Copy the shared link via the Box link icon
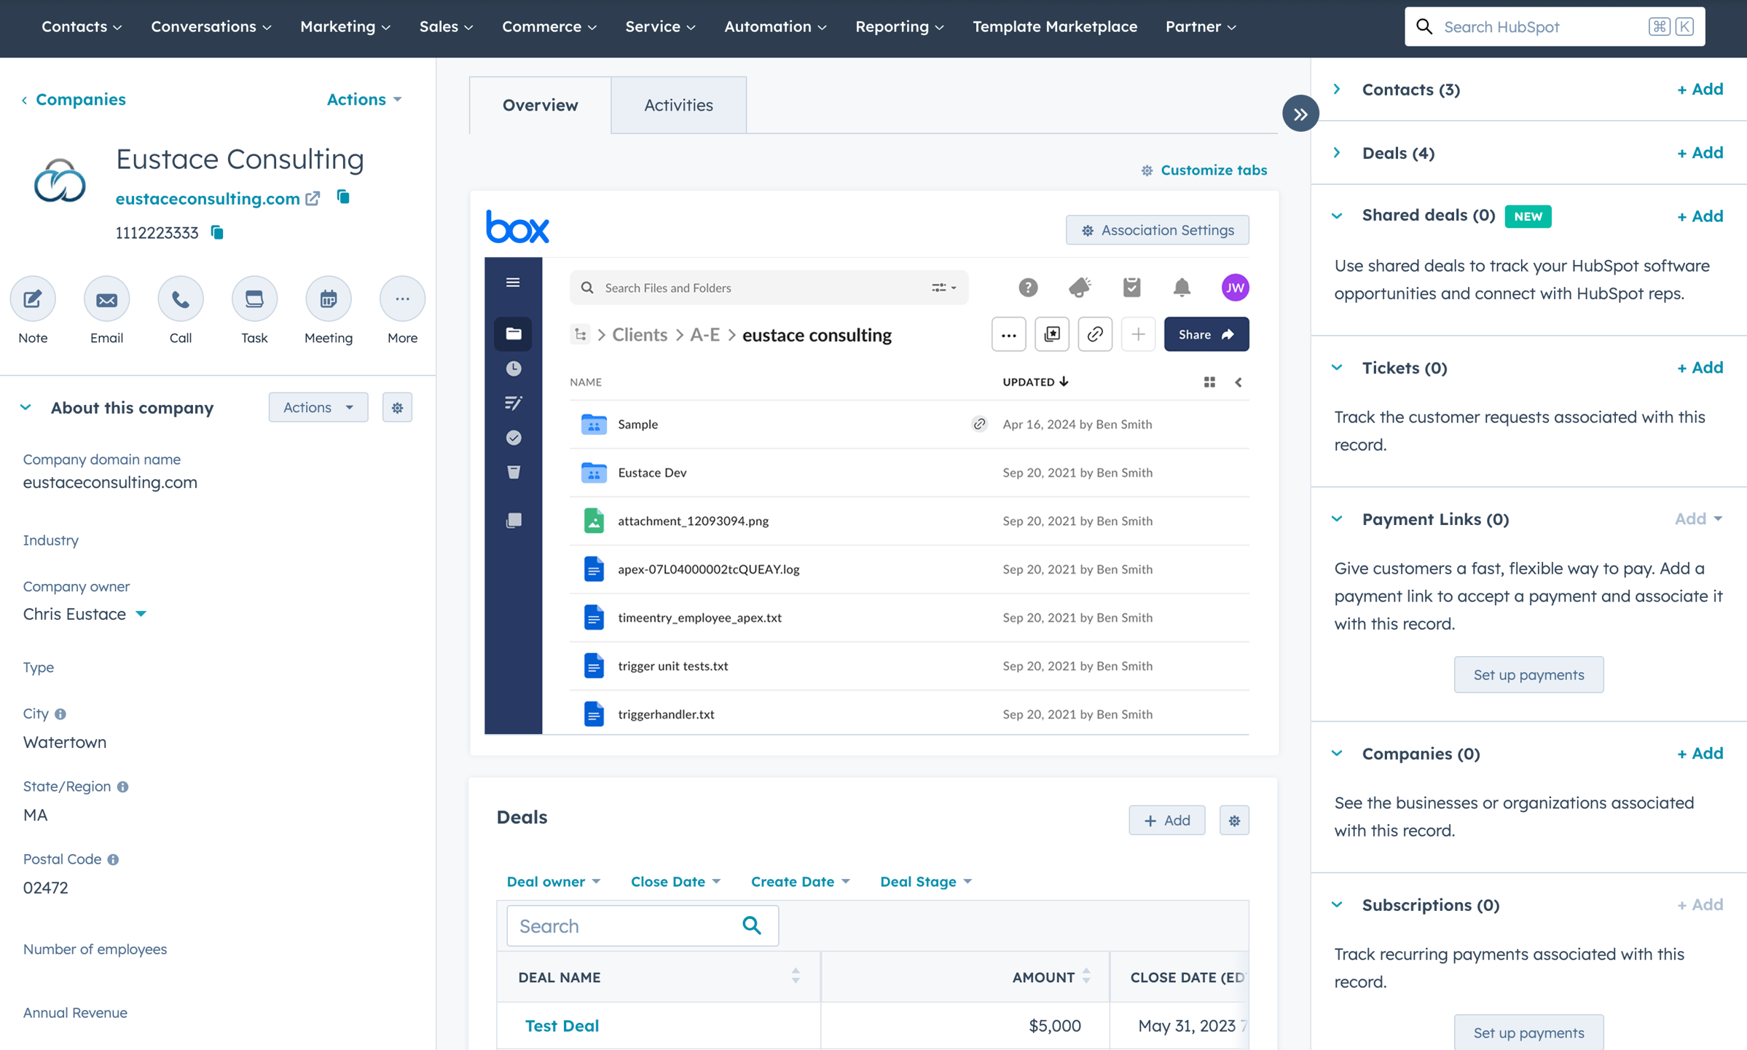Image resolution: width=1747 pixels, height=1050 pixels. pos(1095,334)
